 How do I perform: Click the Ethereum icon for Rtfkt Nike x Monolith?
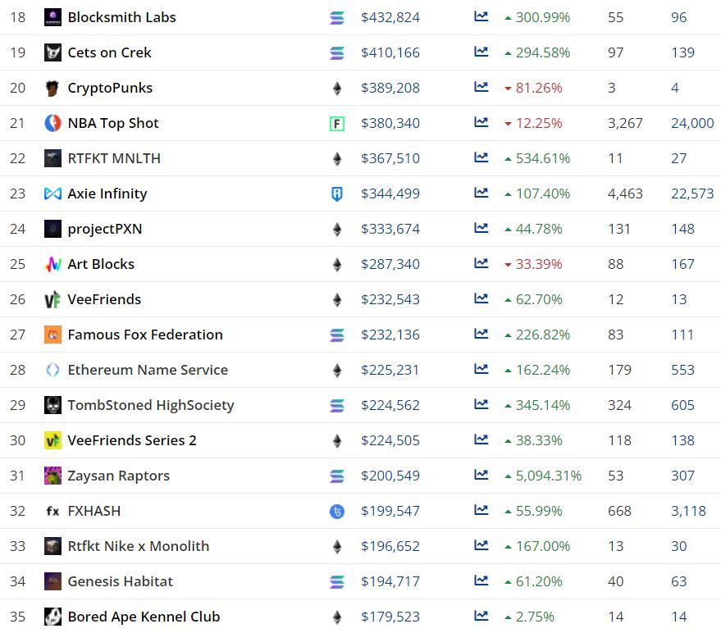[x=337, y=547]
